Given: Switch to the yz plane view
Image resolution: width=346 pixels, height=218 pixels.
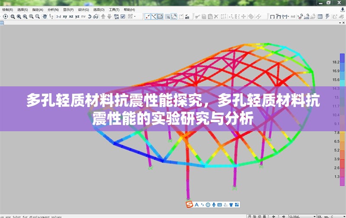Looking at the screenshot, I should coord(77,16).
